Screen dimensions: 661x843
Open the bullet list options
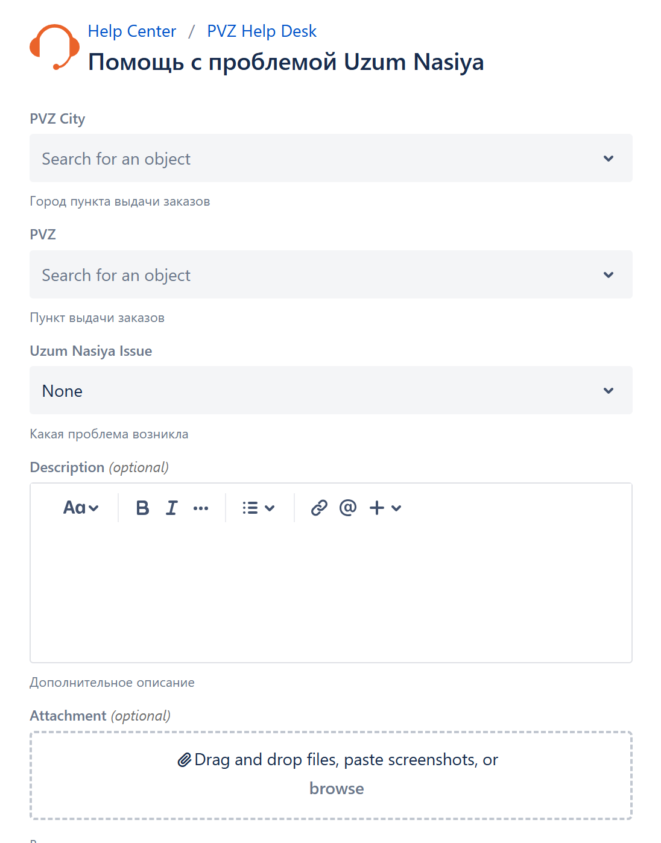point(258,508)
